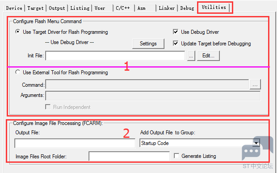
Task: Toggle Update Target before Debugging checkbox
Action: pos(176,43)
